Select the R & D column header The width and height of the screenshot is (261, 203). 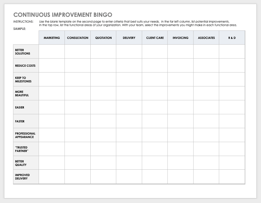(x=232, y=38)
